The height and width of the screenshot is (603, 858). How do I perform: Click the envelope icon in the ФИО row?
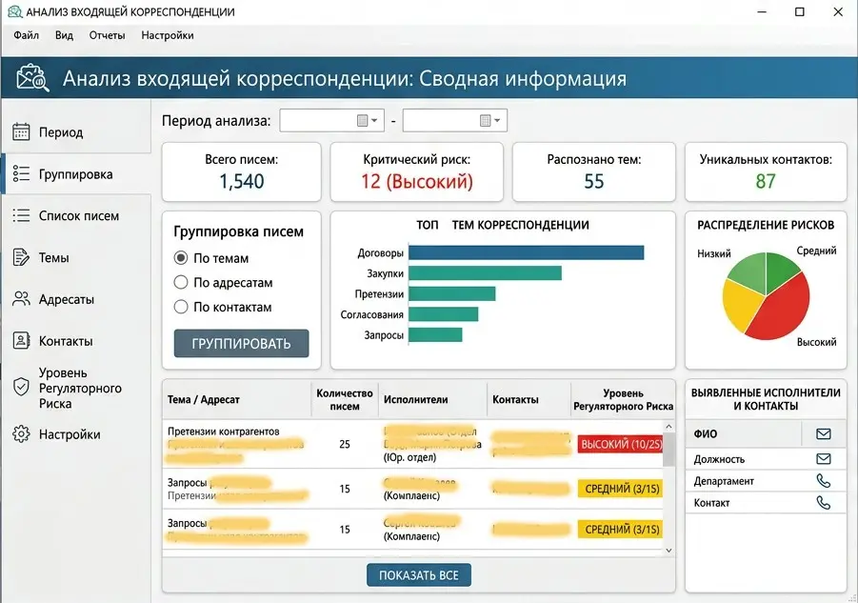(x=824, y=434)
